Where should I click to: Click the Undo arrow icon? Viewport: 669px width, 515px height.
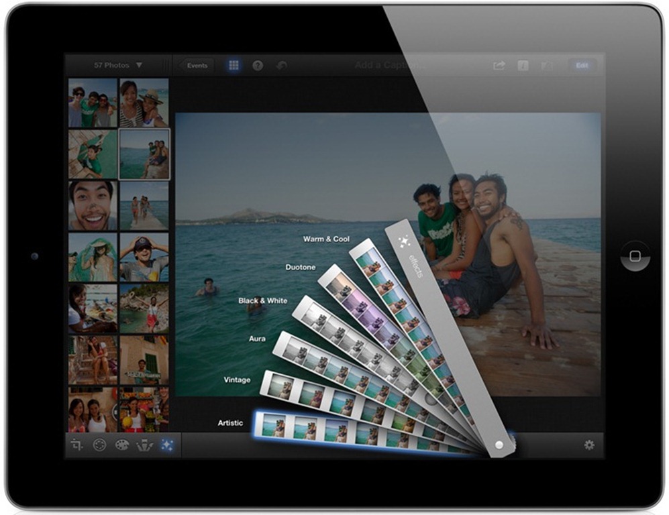282,66
